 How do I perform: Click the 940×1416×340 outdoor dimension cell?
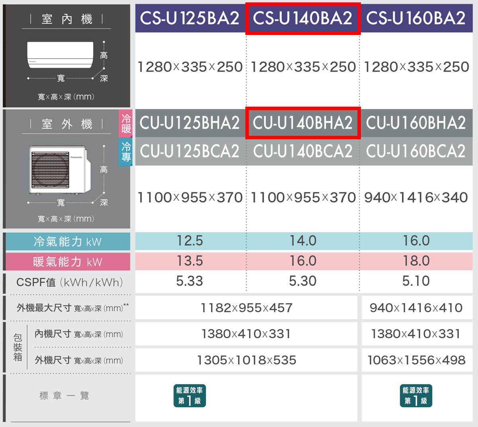[416, 197]
